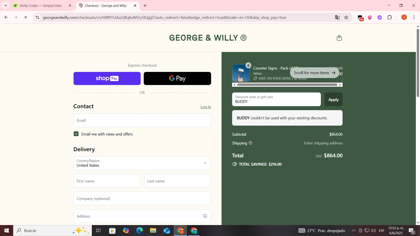Viewport: 420px width, 236px height.
Task: Stop loading the page
Action: (25, 17)
